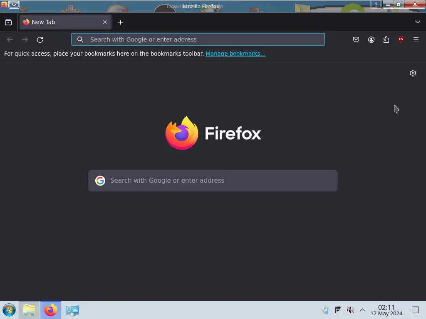Screen dimensions: 426x319
Task: Unmute audio via the volume tray icon
Action: pos(350,310)
